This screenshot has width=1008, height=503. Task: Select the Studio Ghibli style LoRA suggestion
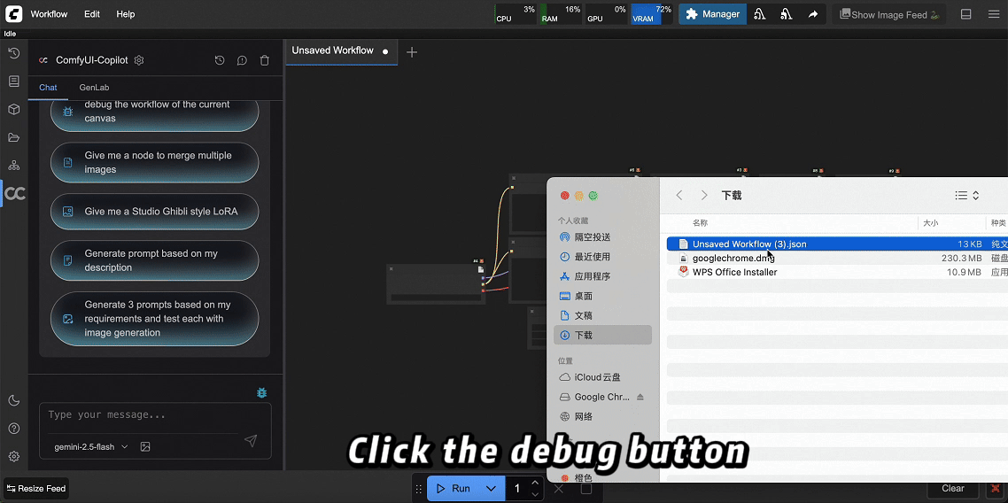pyautogui.click(x=155, y=212)
